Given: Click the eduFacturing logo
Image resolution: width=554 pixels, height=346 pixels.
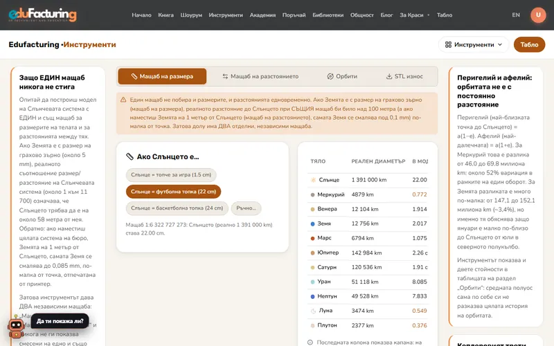Looking at the screenshot, I should coord(42,15).
